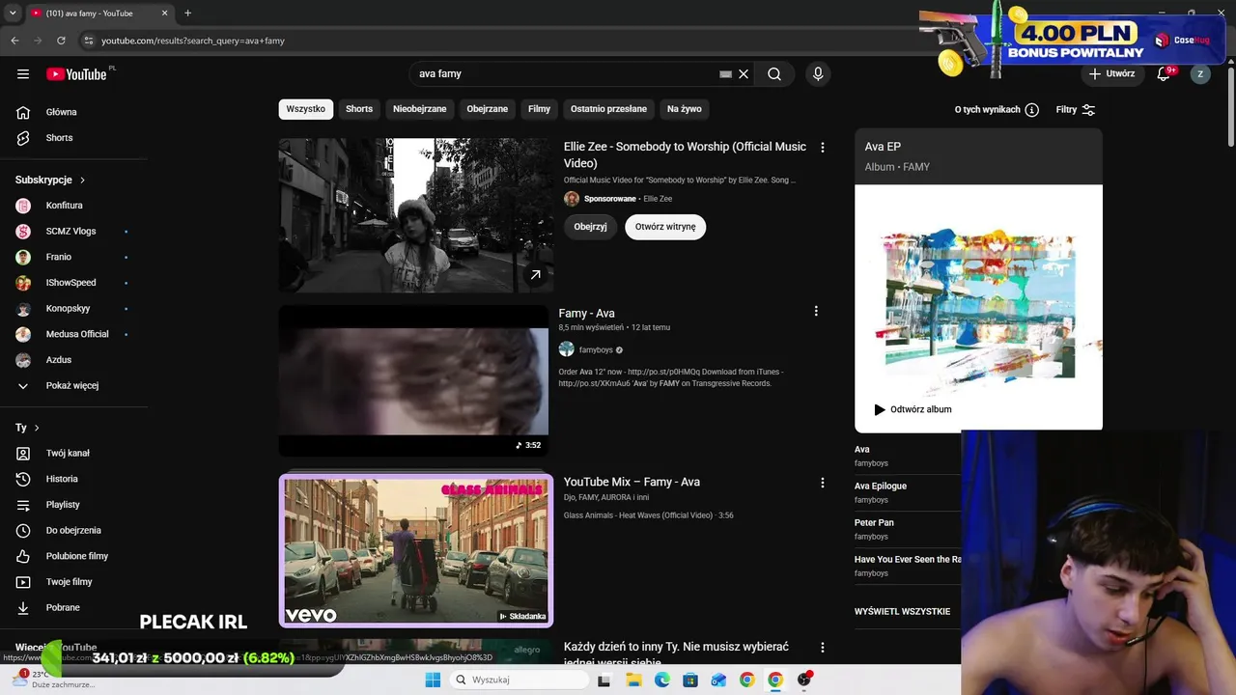Viewport: 1236px width, 695px height.
Task: Open the on-screen keyboard in search box
Action: point(726,74)
